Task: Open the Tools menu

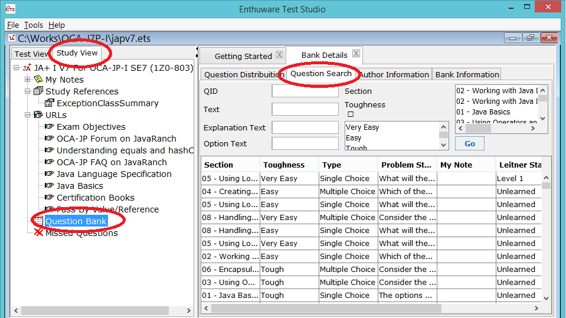Action: pyautogui.click(x=34, y=25)
